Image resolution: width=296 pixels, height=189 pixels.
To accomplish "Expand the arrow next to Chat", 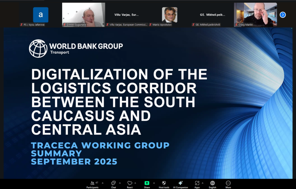I will click(120, 183).
